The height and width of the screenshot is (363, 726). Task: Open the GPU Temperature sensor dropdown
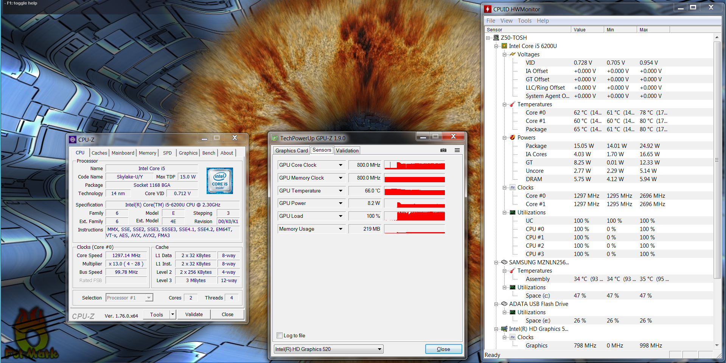[x=340, y=191]
